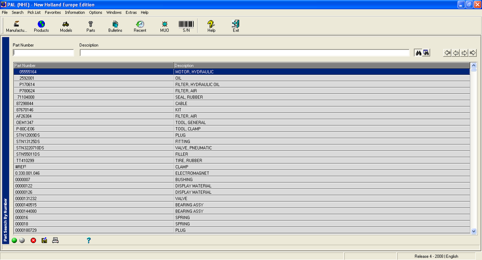The height and width of the screenshot is (260, 482).
Task: Select part 0000140515 row
Action: (242, 205)
